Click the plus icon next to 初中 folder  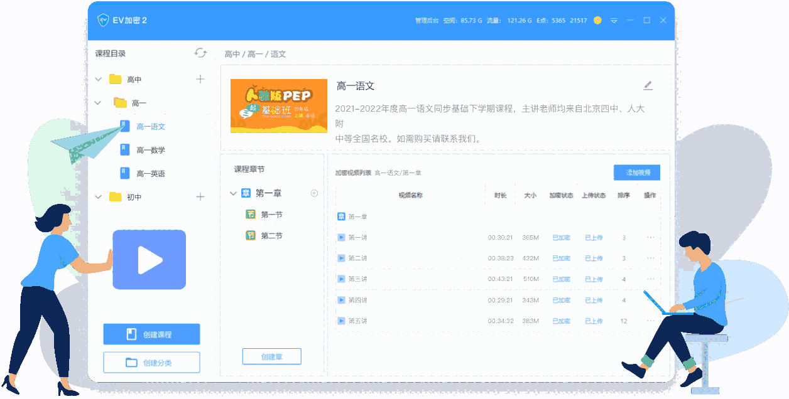coord(200,196)
